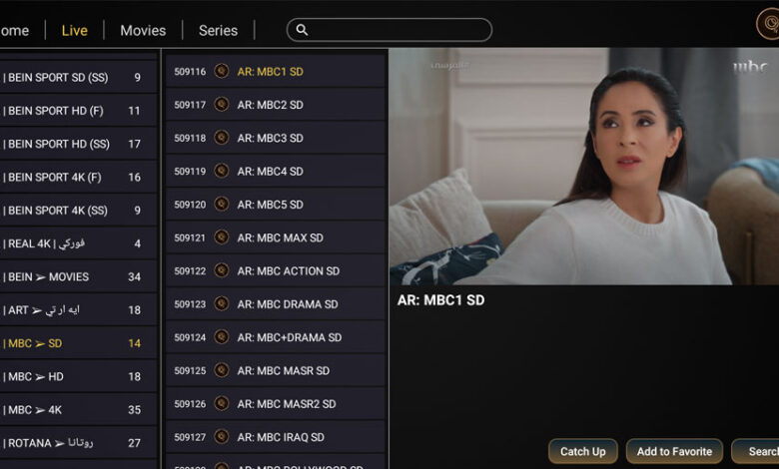
Task: Click Add to Favorite button
Action: pos(674,451)
